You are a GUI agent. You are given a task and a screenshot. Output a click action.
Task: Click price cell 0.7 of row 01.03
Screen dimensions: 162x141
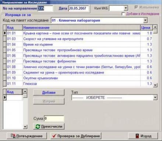click(147, 39)
